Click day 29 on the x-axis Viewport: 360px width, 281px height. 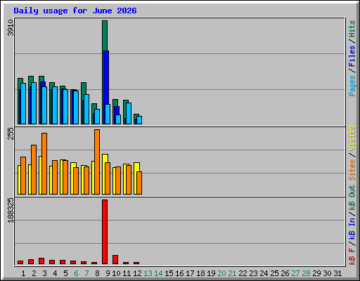click(316, 273)
